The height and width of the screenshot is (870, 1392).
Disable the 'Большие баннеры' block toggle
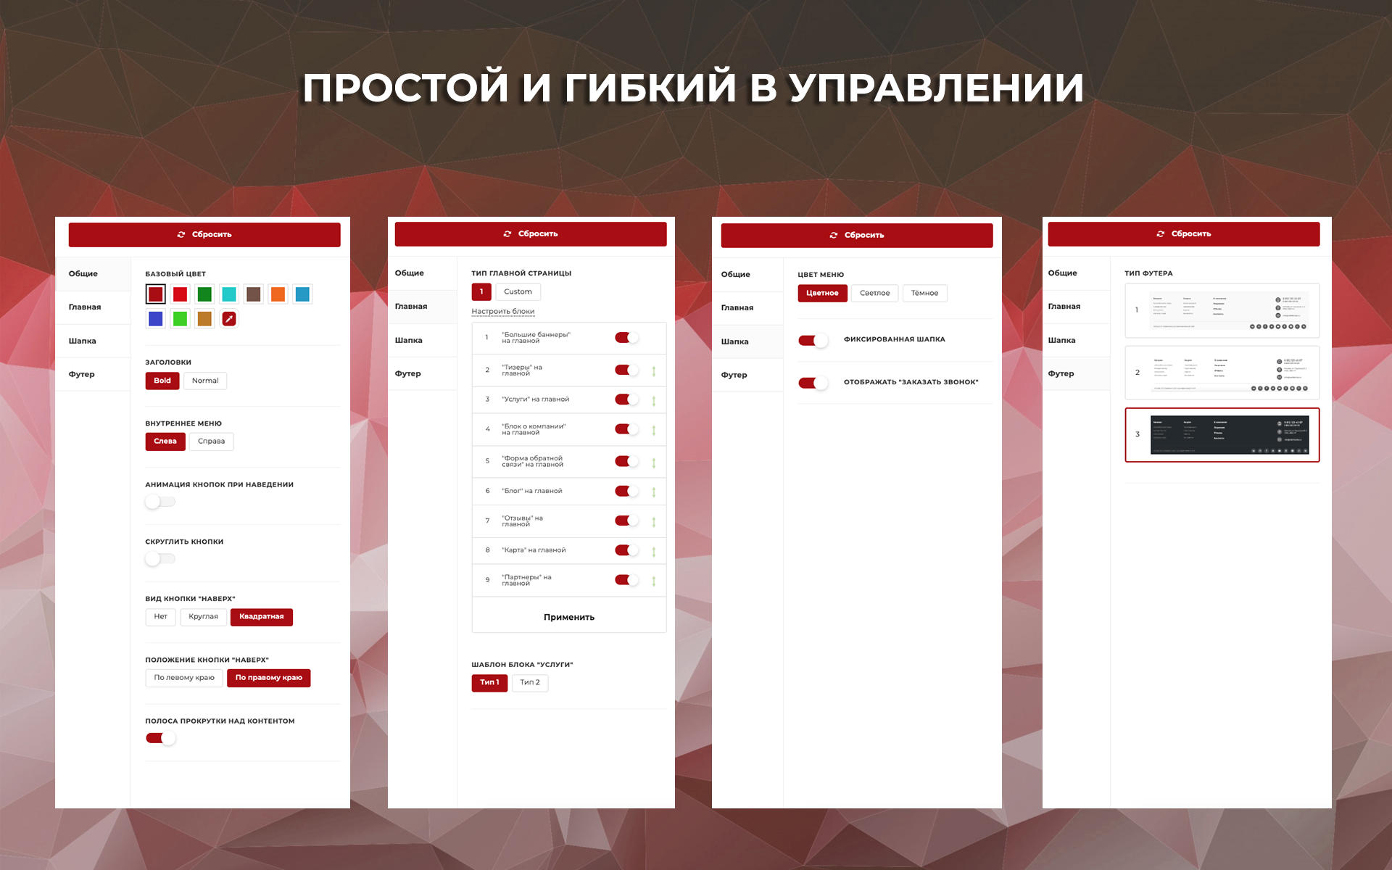coord(626,340)
